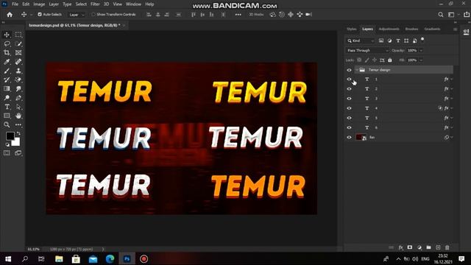The image size is (471, 265).
Task: Switch to the Adjustments tab
Action: tap(389, 29)
